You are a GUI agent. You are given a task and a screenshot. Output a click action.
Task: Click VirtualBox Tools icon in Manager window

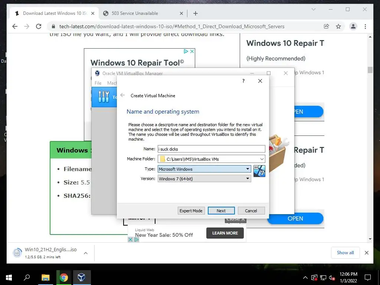click(104, 97)
